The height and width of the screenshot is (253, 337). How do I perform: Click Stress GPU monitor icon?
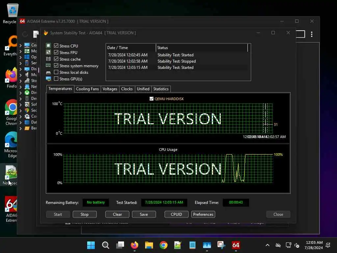pos(48,79)
